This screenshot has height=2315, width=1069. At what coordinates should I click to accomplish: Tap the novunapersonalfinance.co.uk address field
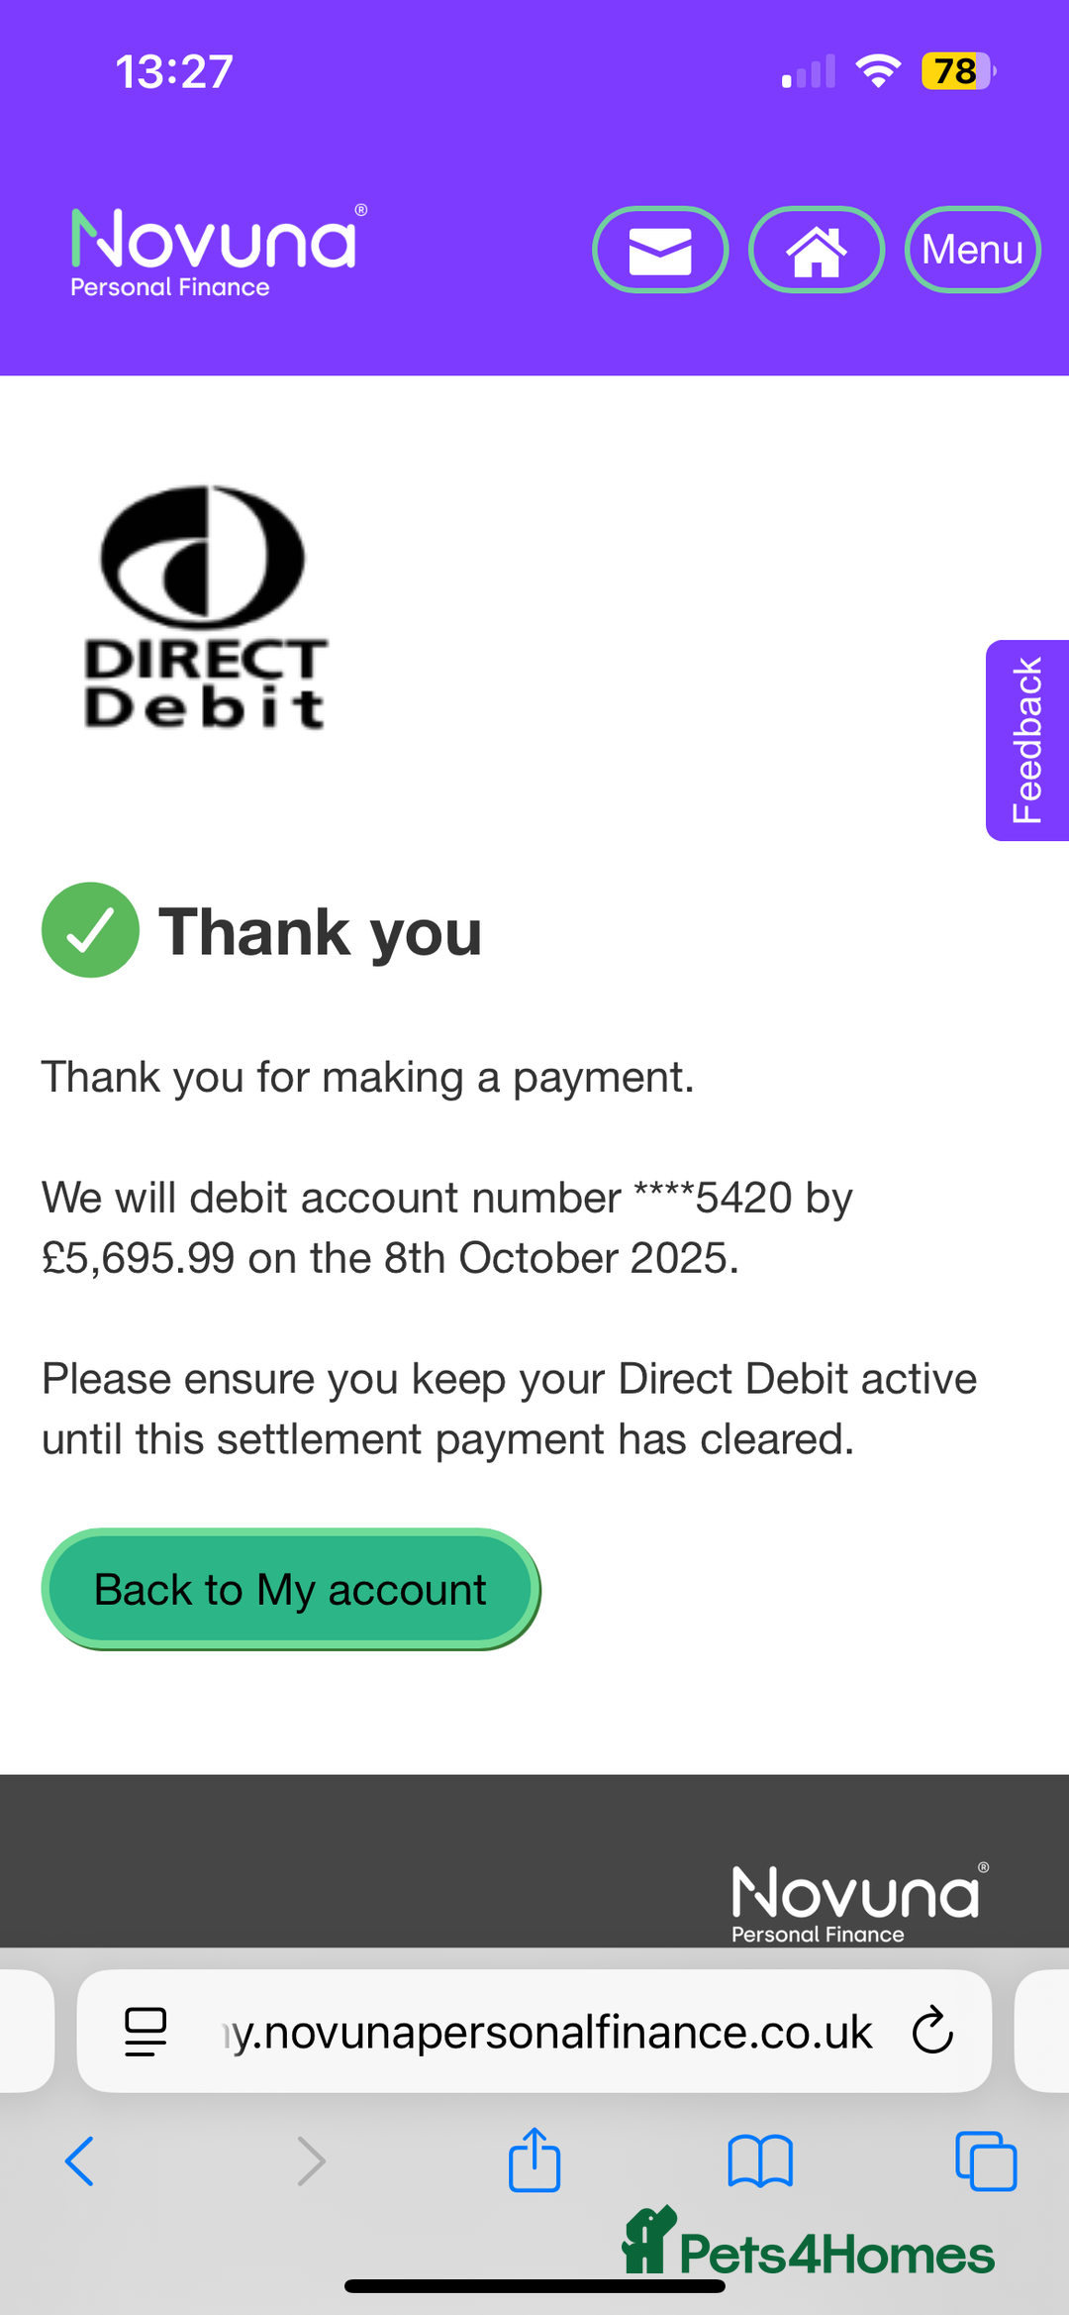(549, 2032)
